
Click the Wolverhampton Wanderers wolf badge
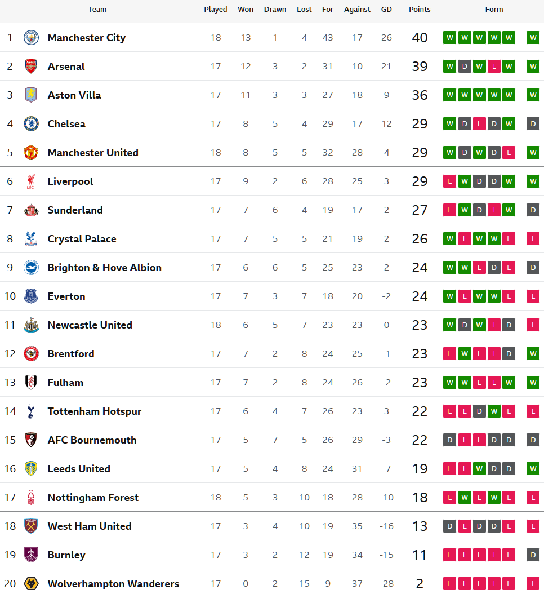coord(31,584)
